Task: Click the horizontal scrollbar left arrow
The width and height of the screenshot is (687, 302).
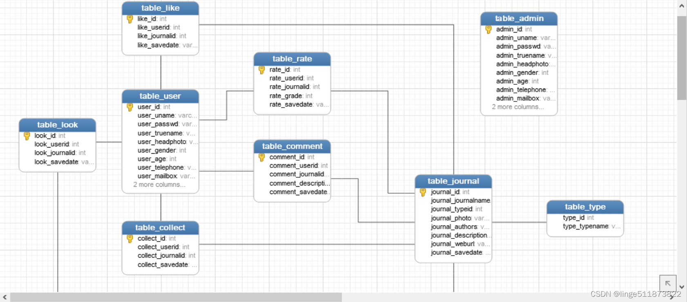Action: (x=5, y=298)
